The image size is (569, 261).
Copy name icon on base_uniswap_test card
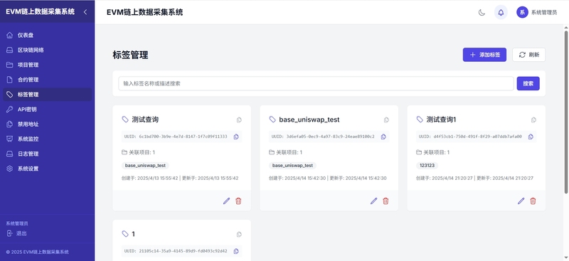pyautogui.click(x=386, y=119)
